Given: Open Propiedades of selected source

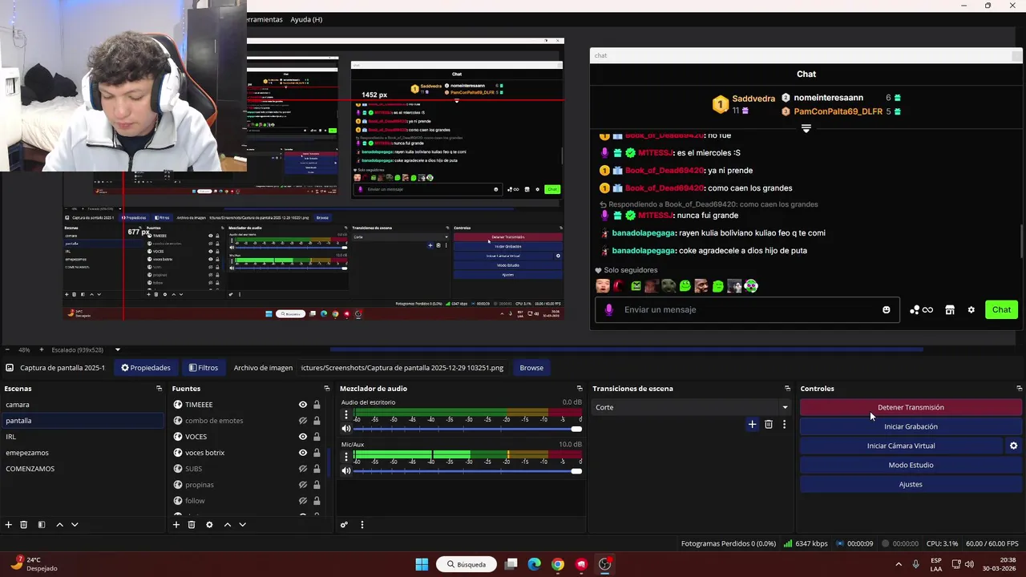Looking at the screenshot, I should 145,368.
